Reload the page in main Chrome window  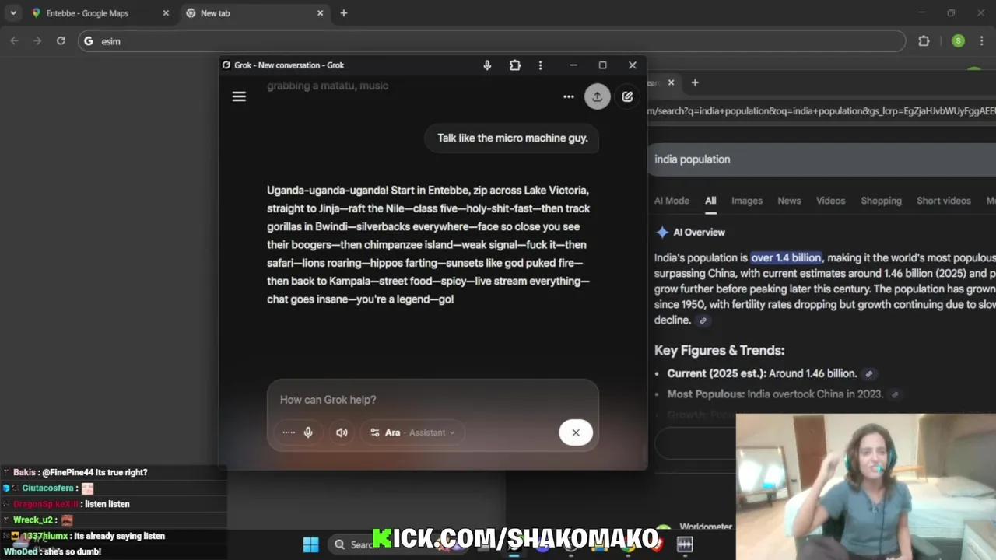tap(61, 40)
